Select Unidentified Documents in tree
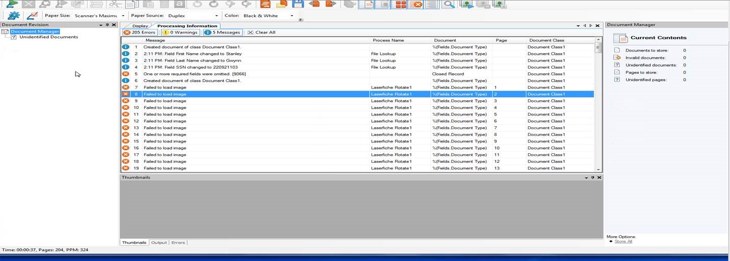 pos(48,37)
